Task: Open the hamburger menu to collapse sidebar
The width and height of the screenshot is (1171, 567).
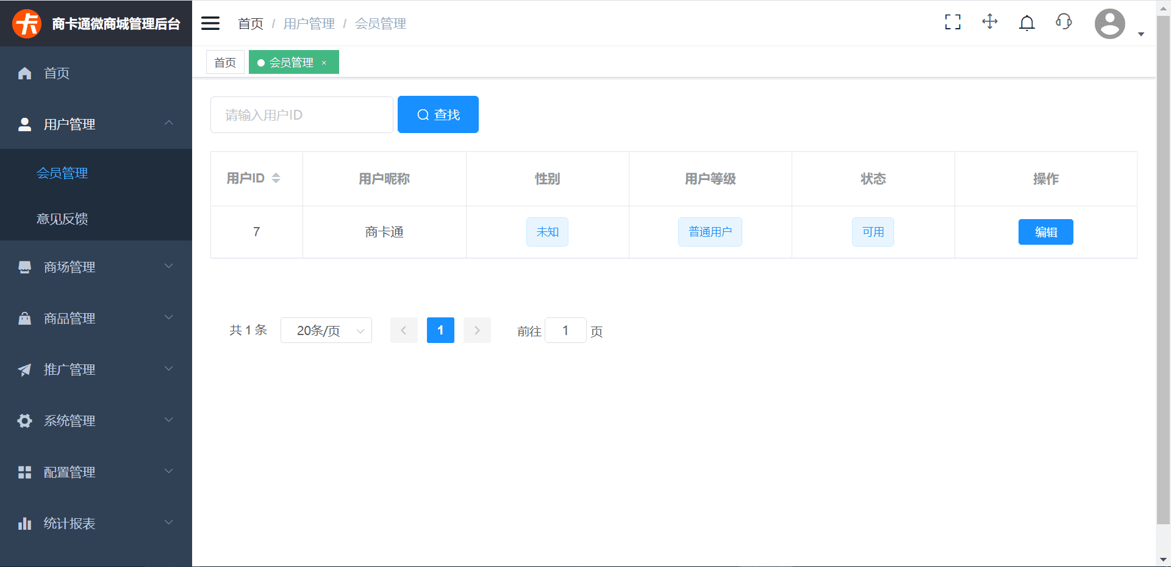Action: (210, 23)
